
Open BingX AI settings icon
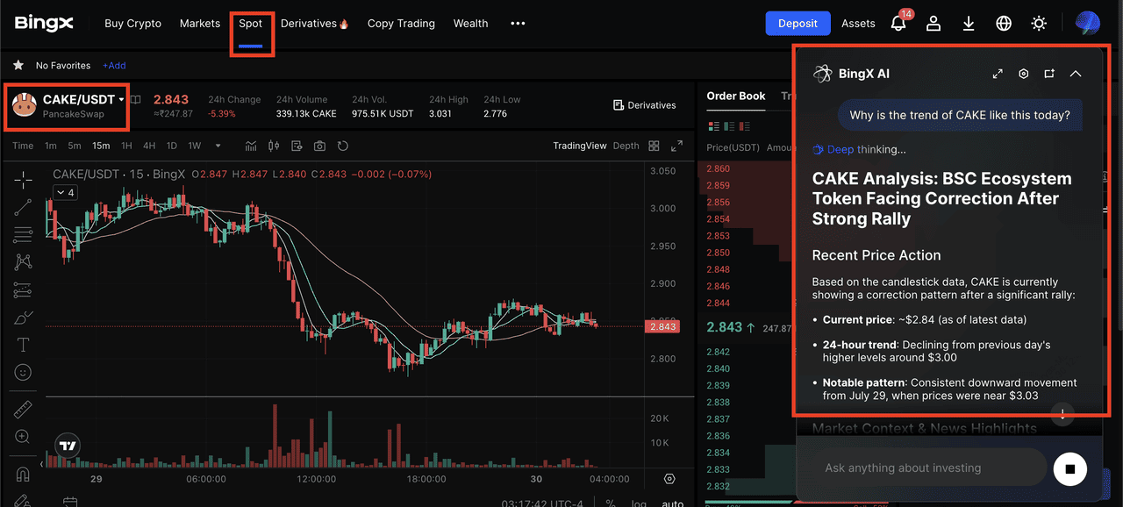(x=1023, y=74)
